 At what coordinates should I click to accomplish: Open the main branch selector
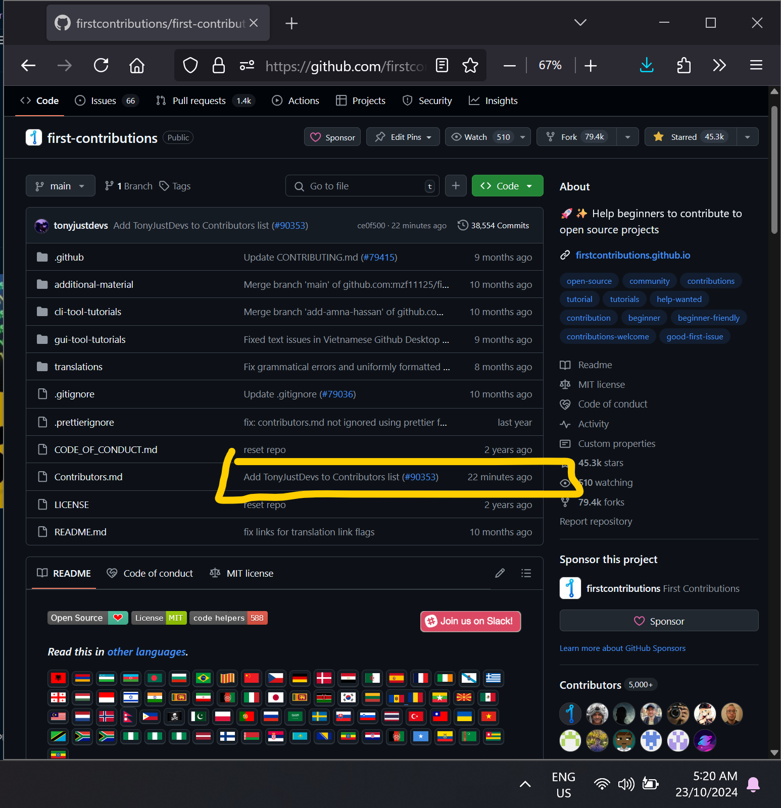click(61, 186)
